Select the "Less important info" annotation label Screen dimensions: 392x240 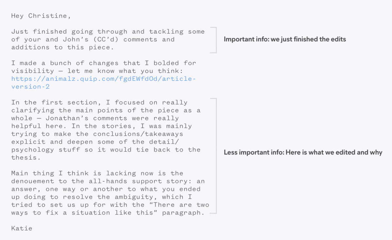pyautogui.click(x=303, y=152)
